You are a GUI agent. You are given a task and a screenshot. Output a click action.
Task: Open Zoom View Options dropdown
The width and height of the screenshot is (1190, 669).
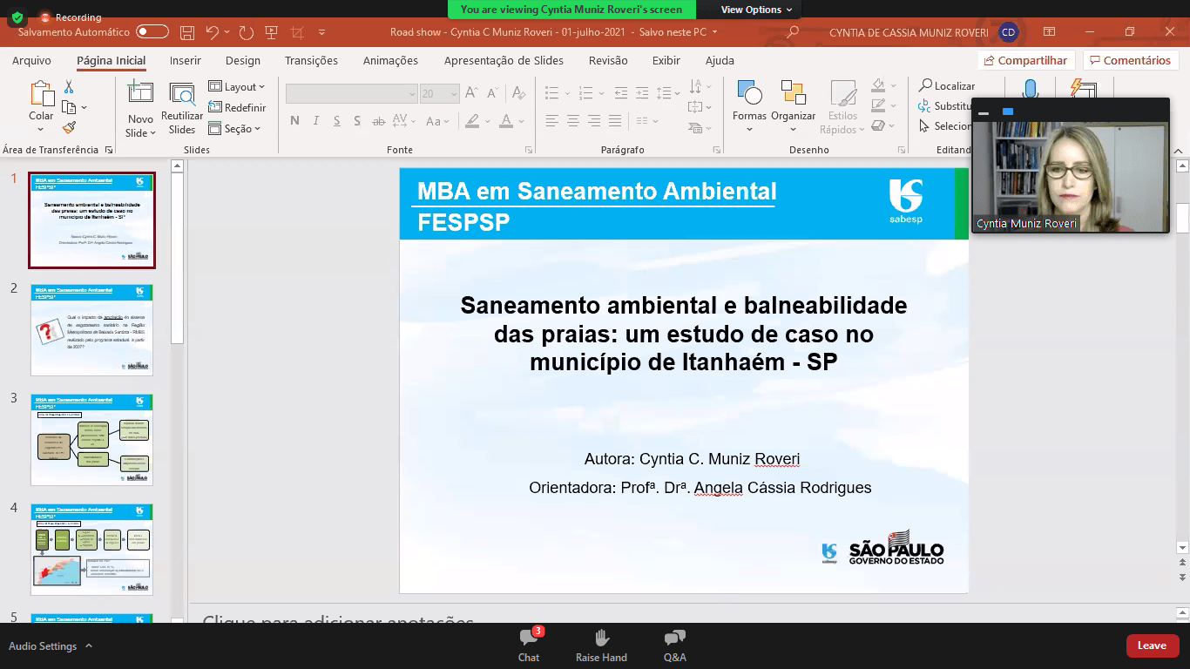756,10
